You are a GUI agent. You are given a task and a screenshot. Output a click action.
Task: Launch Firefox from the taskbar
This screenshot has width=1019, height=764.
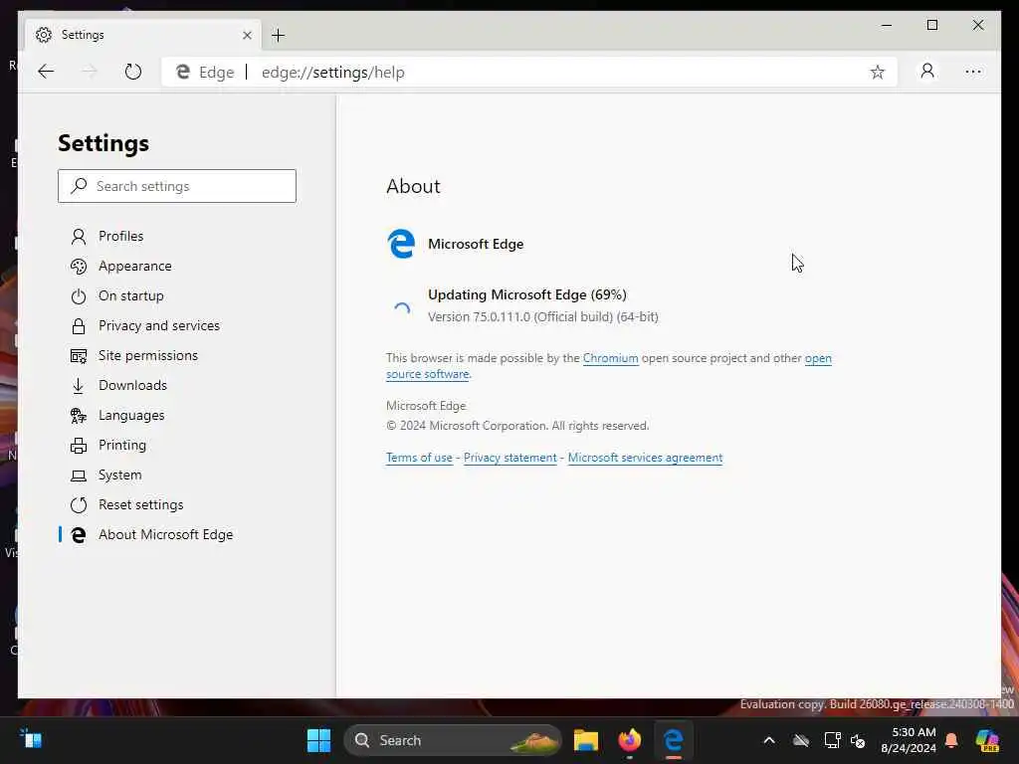pos(629,740)
